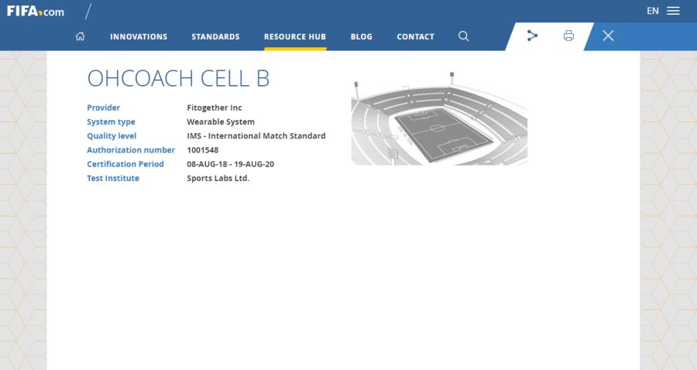
Task: Click the Fitogether Inc provider name
Action: (215, 108)
